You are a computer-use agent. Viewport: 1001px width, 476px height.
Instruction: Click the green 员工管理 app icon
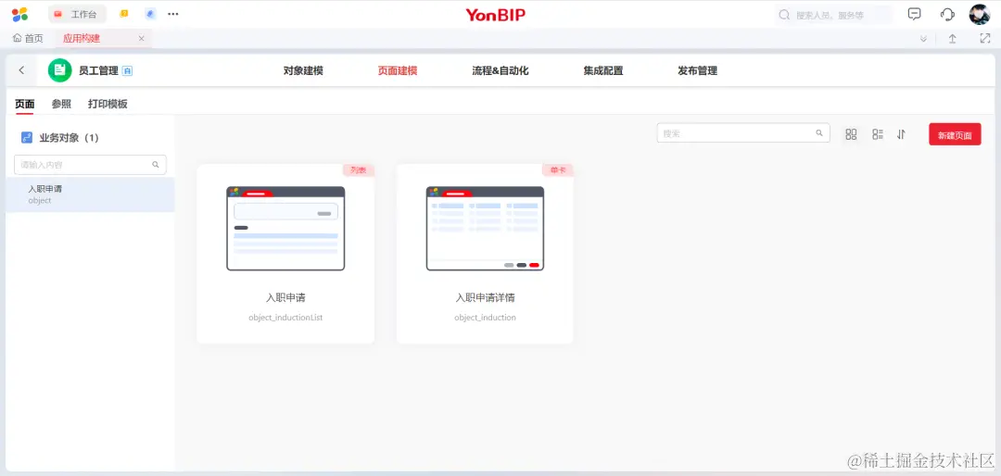(x=60, y=70)
